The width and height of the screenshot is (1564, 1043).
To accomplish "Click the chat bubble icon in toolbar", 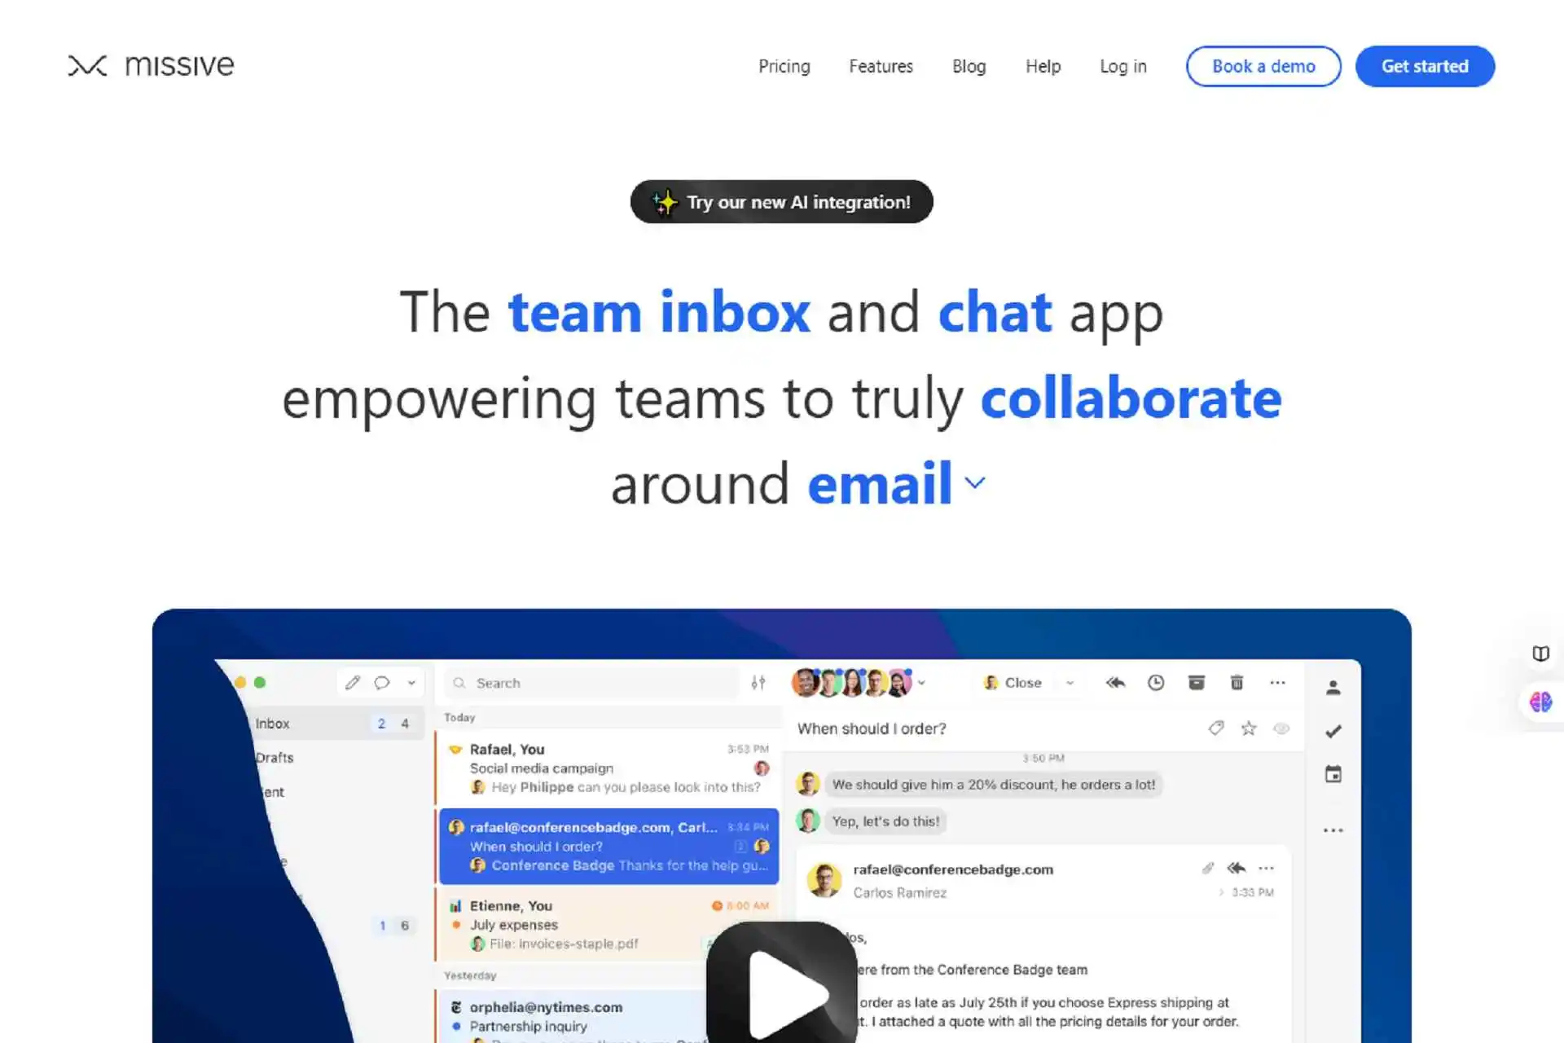I will 384,682.
